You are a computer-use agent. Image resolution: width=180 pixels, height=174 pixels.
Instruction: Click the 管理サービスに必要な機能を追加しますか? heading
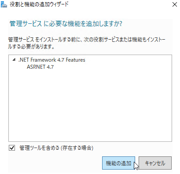66,24
